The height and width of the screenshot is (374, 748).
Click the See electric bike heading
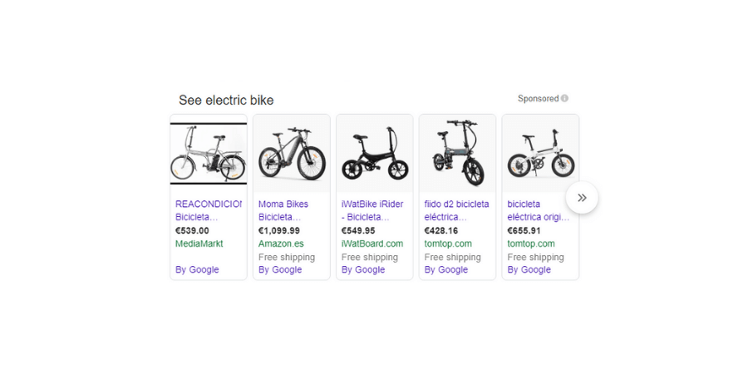[x=226, y=101]
